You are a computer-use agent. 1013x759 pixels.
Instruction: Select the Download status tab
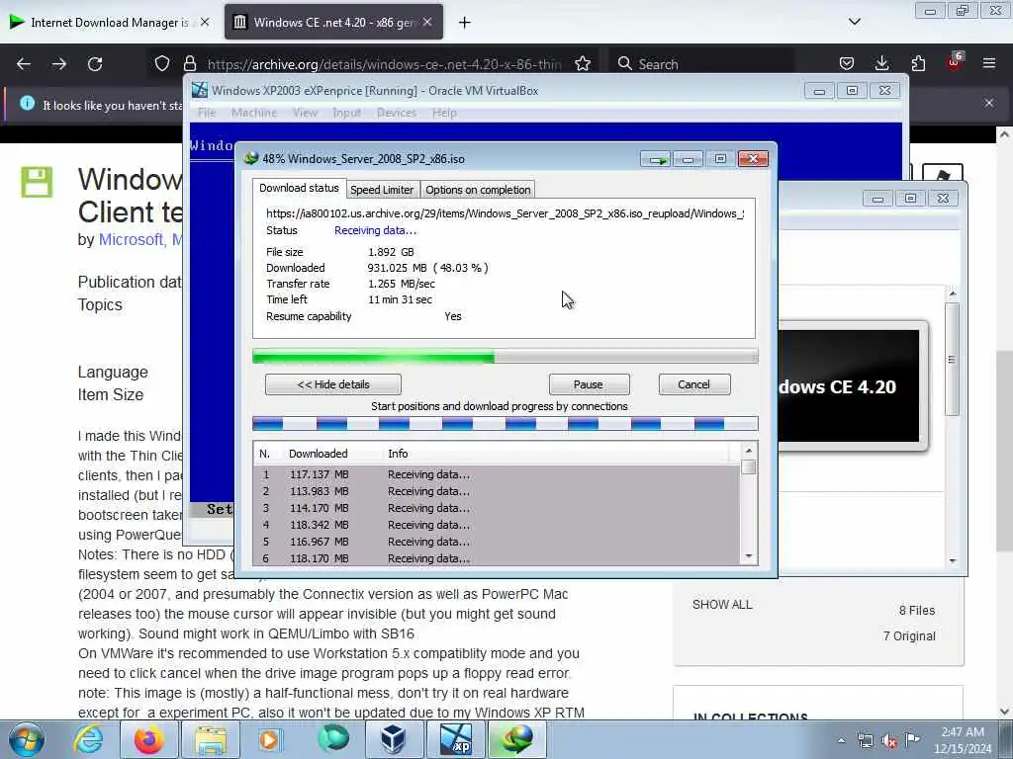click(x=299, y=188)
